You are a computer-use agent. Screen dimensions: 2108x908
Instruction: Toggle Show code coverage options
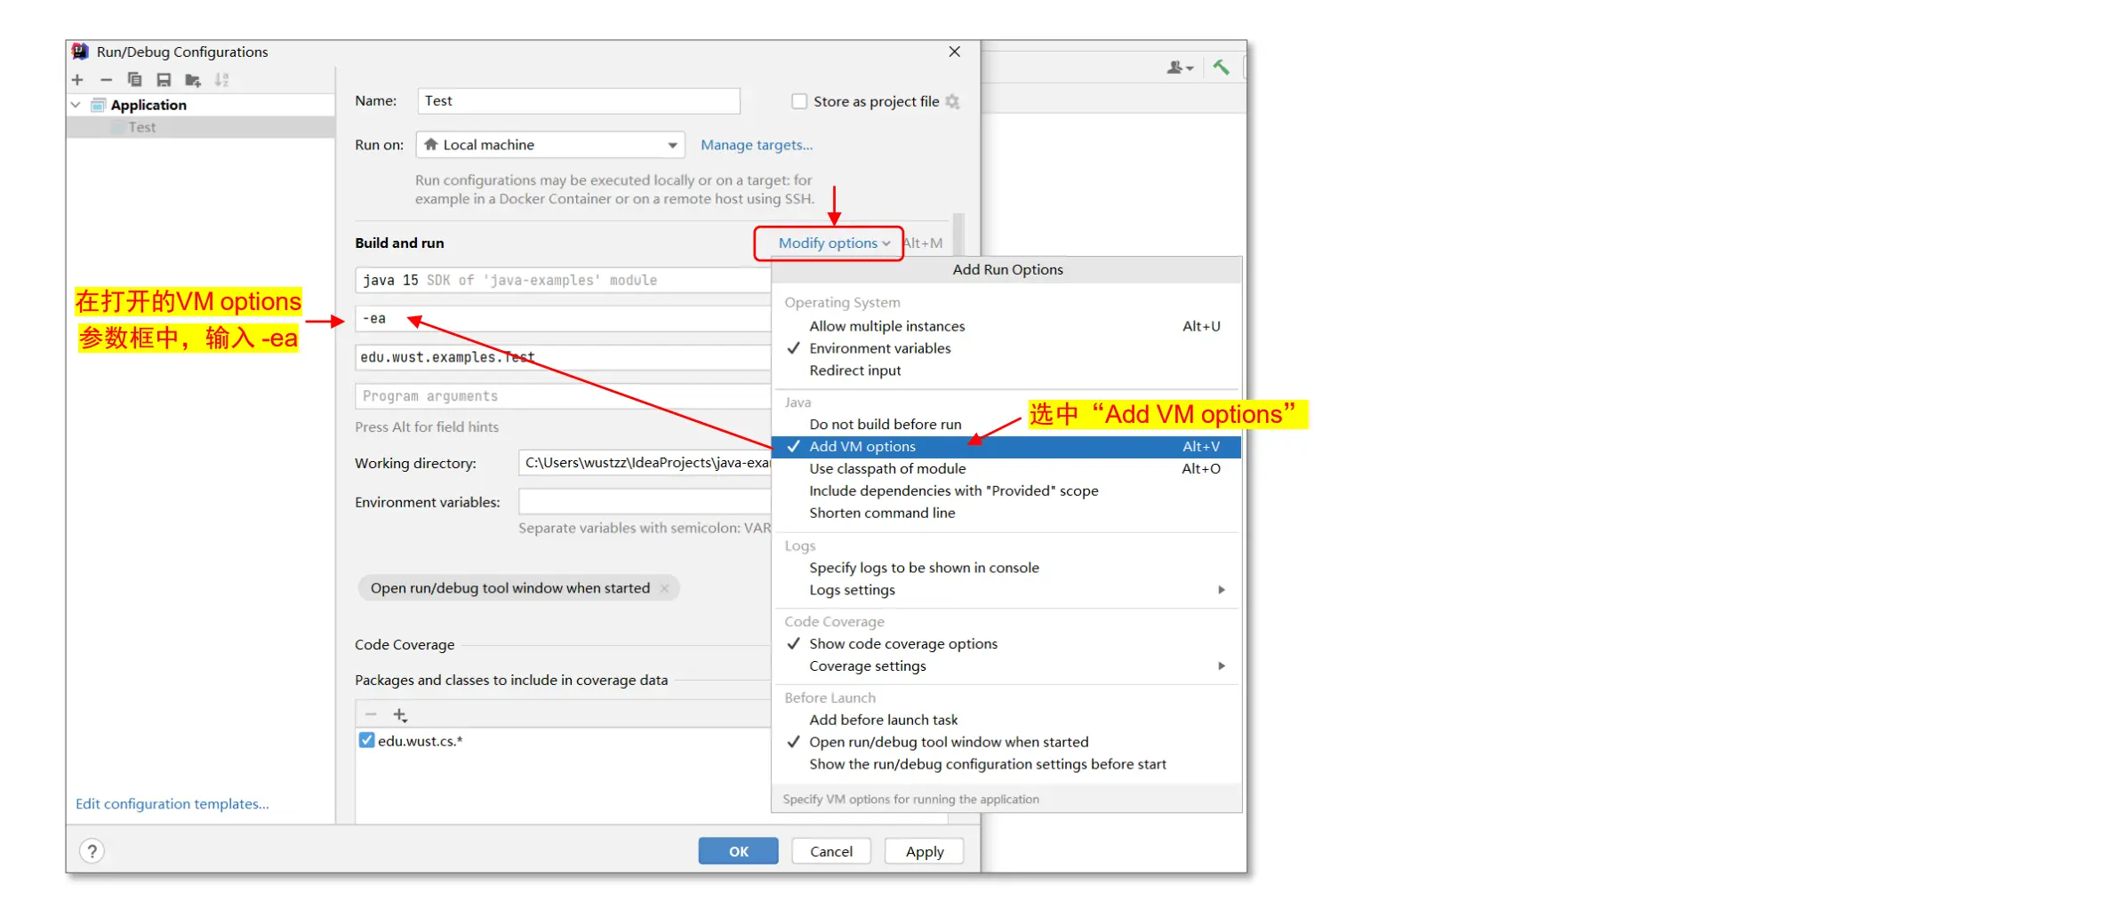1006,644
